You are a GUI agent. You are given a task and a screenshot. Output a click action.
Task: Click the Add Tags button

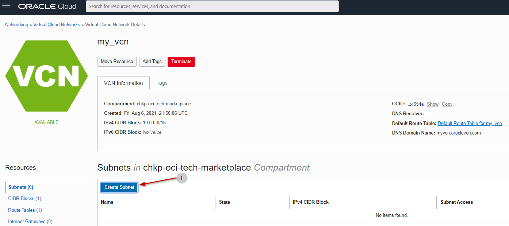click(152, 62)
